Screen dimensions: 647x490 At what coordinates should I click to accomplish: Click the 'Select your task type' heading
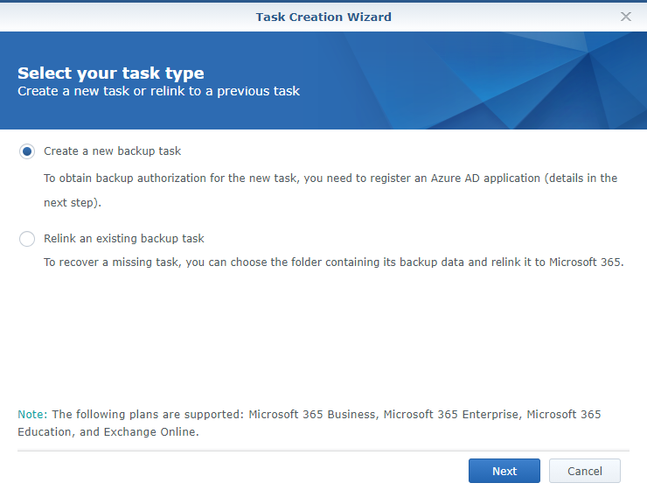coord(110,73)
